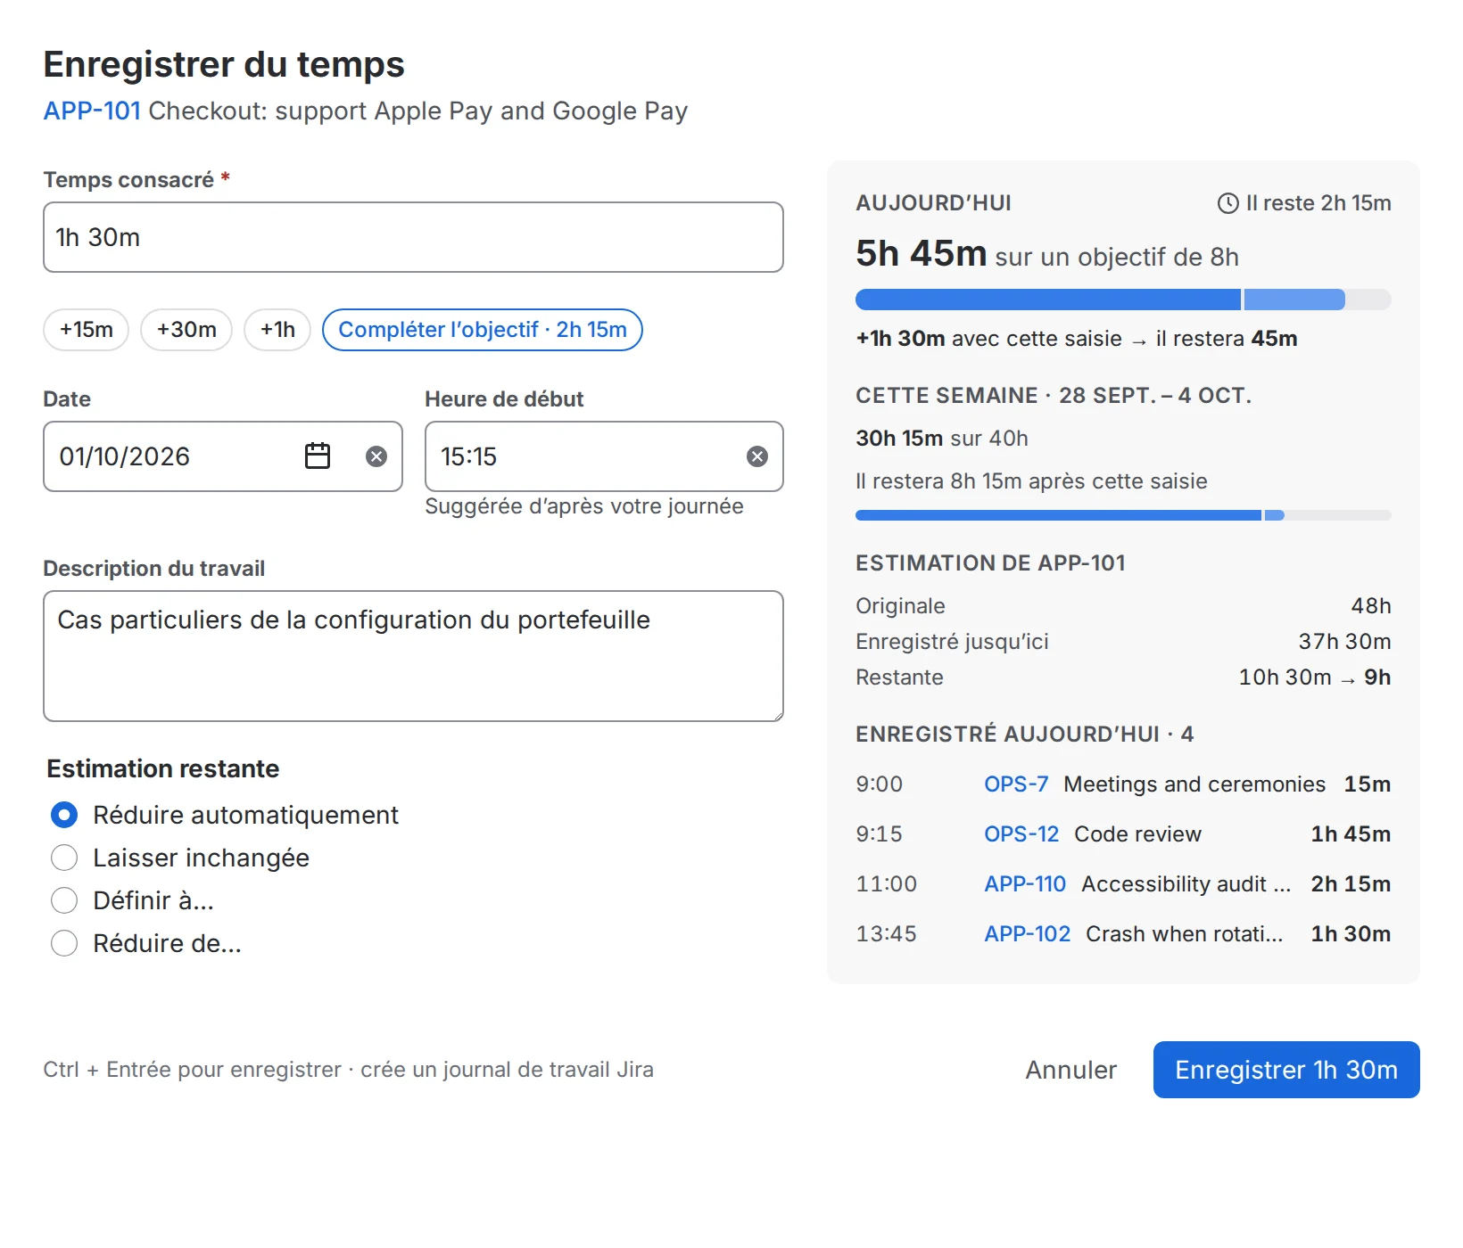The width and height of the screenshot is (1463, 1248).
Task: Click the Enregistrer 1h 30m button
Action: click(x=1286, y=1070)
